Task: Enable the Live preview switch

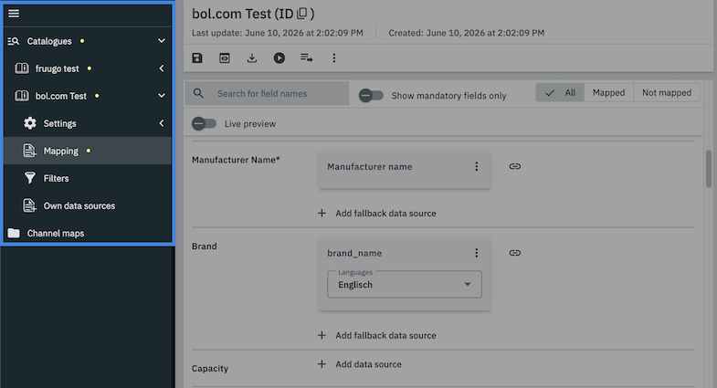Action: click(x=204, y=123)
